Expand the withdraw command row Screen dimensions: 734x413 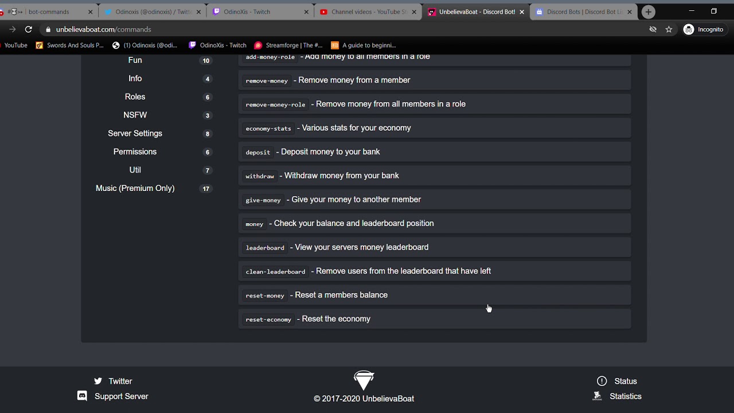(x=435, y=176)
